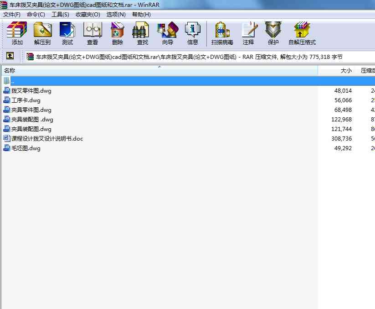This screenshot has height=309, width=375.
Task: Open the 选项(N) menu
Action: click(x=116, y=14)
